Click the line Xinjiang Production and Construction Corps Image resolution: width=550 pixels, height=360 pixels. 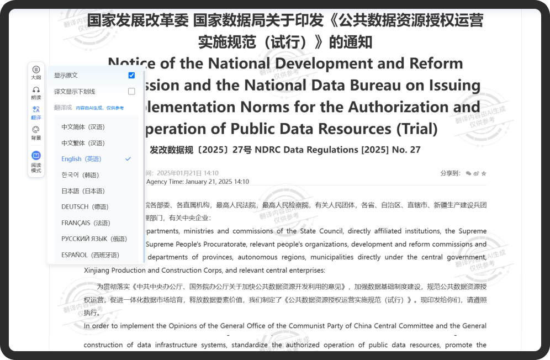[x=204, y=271]
